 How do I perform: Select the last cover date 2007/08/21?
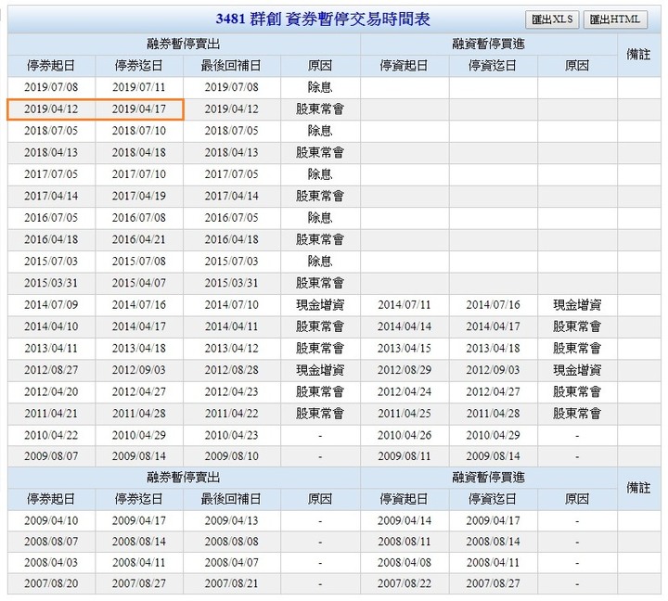click(x=231, y=583)
